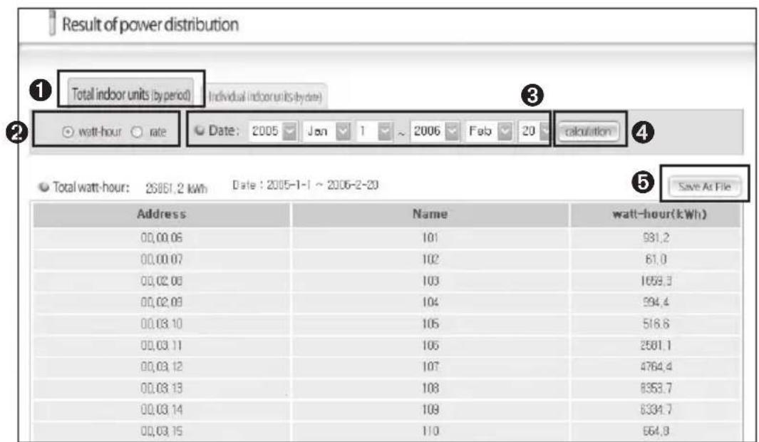Open the Total indoor units (by period) tab
The image size is (759, 442).
(131, 93)
